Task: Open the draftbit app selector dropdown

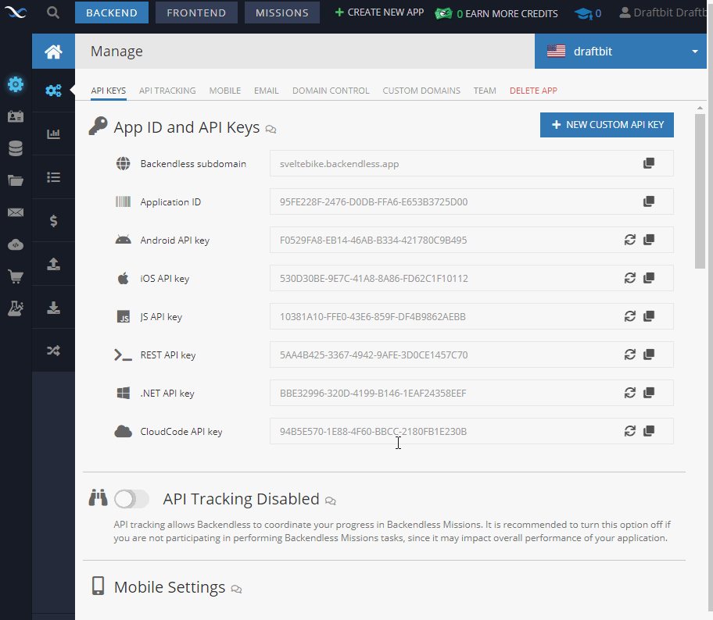Action: point(620,52)
